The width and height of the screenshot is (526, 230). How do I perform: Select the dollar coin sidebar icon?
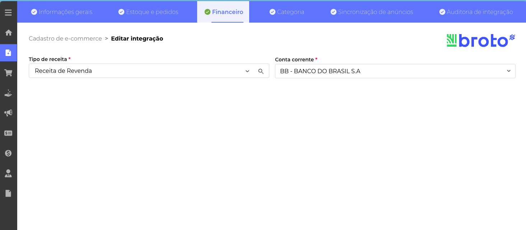(8, 153)
